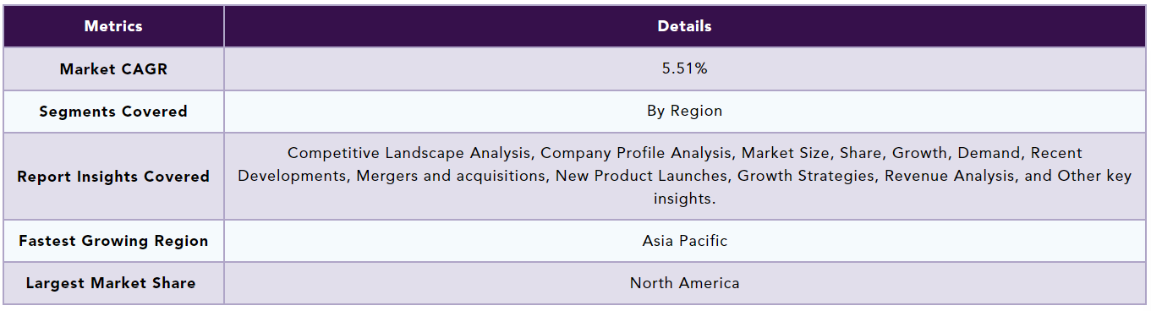The height and width of the screenshot is (311, 1151).
Task: Select the Segments Covered label
Action: point(113,112)
